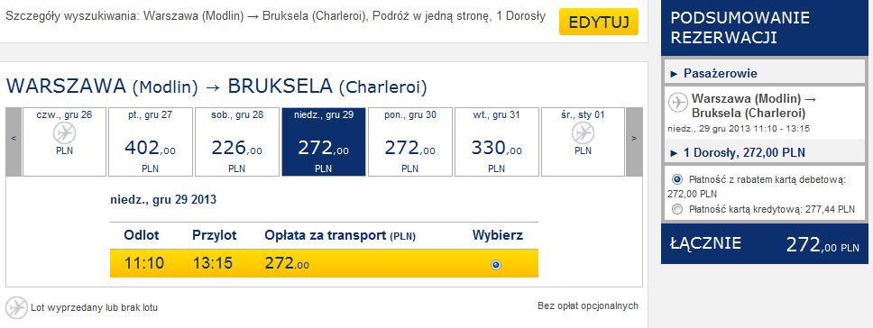The width and height of the screenshot is (873, 328).
Task: Choose debit card discount payment option
Action: [x=676, y=179]
